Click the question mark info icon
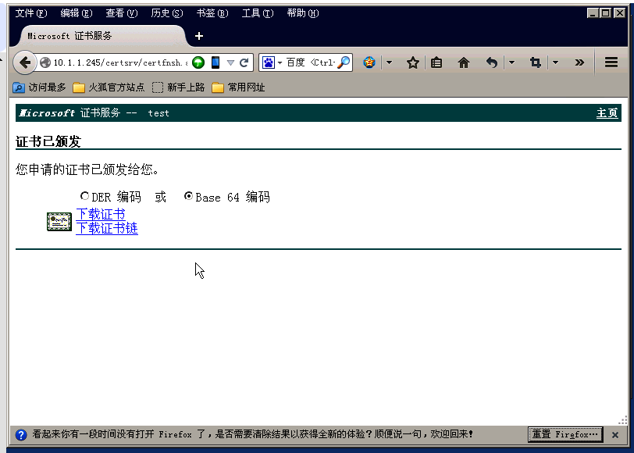This screenshot has width=634, height=453. click(21, 435)
